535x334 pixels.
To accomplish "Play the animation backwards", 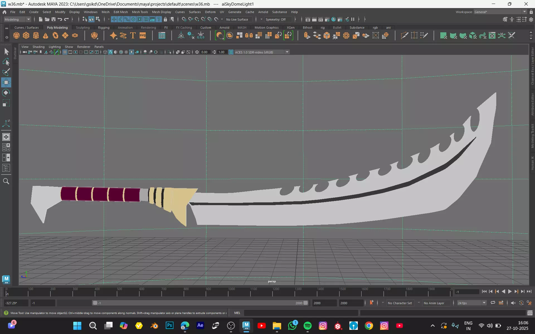I will coord(503,291).
